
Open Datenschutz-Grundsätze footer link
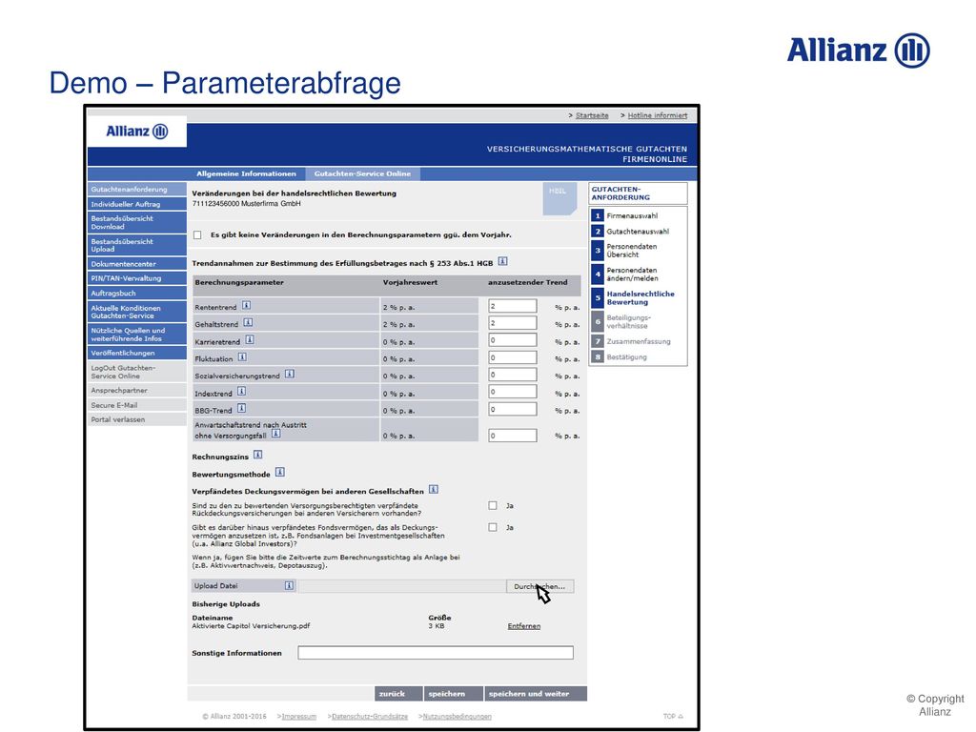370,717
